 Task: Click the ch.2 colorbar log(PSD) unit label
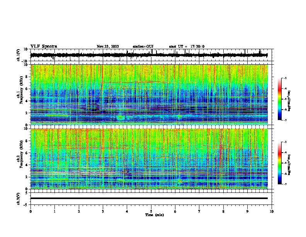289,165
